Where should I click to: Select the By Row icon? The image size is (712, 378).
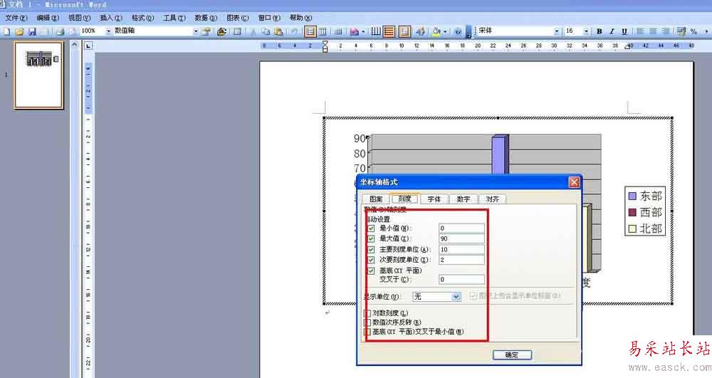tap(310, 31)
